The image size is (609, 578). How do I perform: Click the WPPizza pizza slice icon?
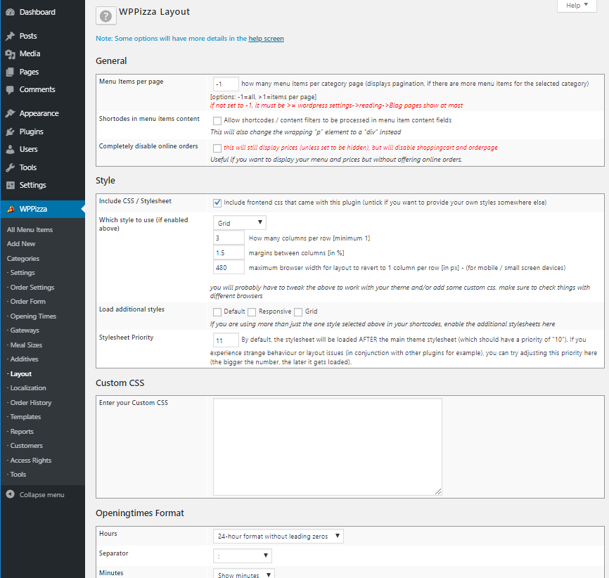10,209
